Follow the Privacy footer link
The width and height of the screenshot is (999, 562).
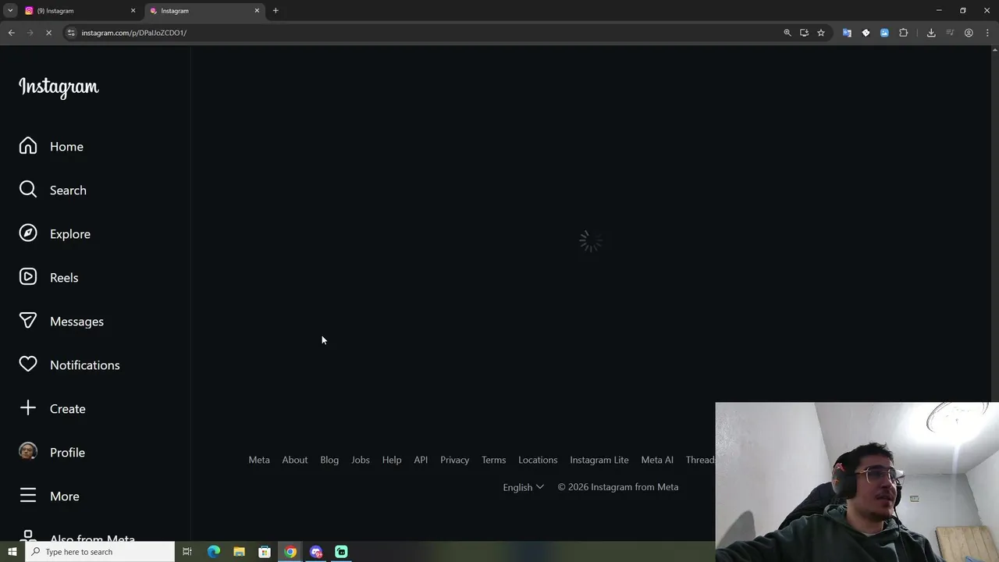[x=455, y=460]
